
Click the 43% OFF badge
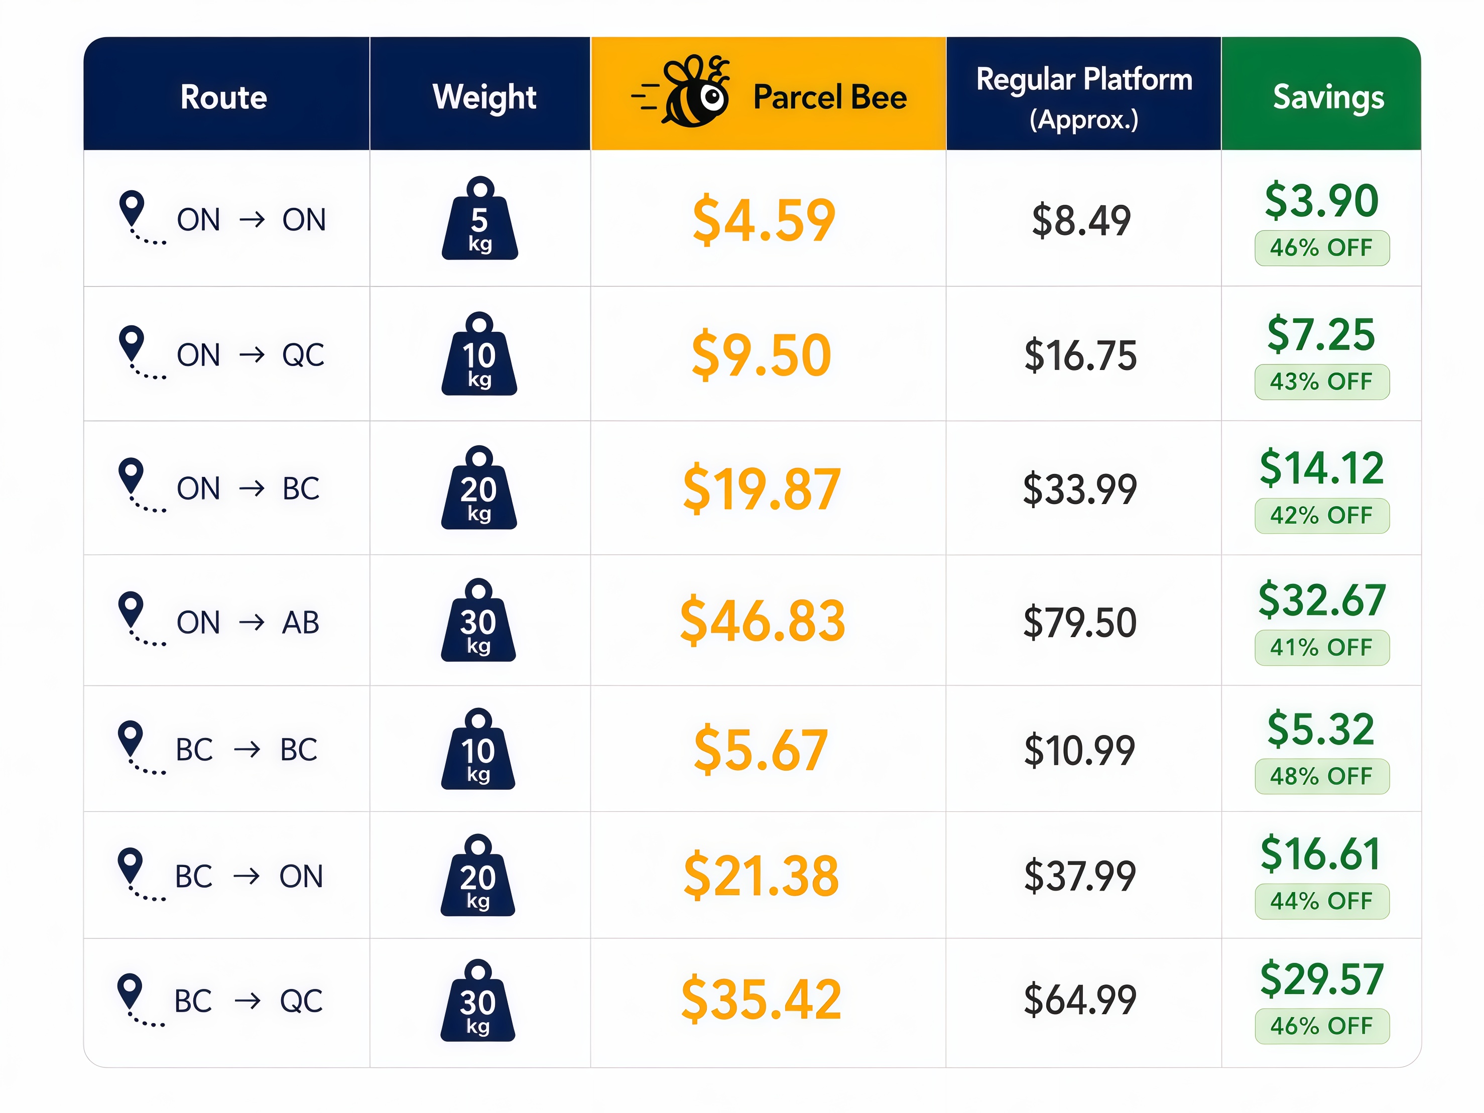tap(1322, 382)
